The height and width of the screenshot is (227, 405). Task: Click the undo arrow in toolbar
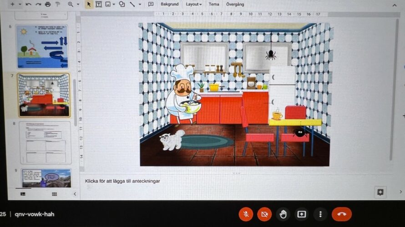click(29, 5)
